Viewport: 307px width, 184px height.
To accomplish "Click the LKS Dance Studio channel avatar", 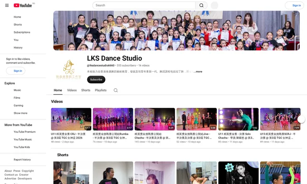I will pyautogui.click(x=69, y=69).
